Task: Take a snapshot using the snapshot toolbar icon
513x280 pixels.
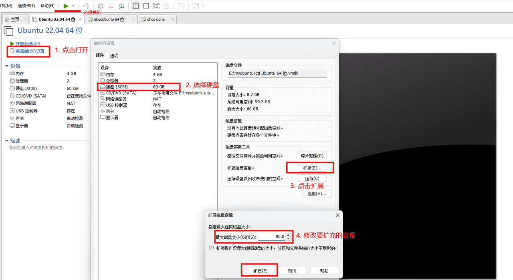Action: pyautogui.click(x=101, y=6)
